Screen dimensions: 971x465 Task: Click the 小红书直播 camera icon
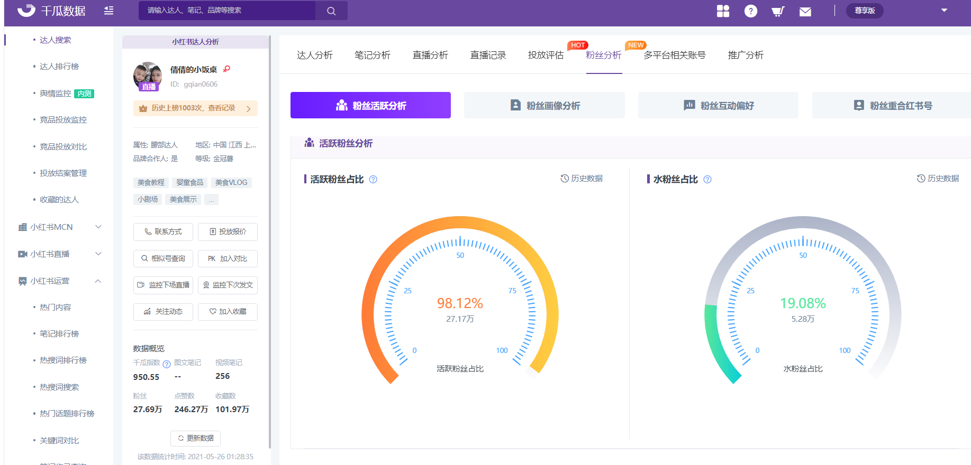(23, 254)
